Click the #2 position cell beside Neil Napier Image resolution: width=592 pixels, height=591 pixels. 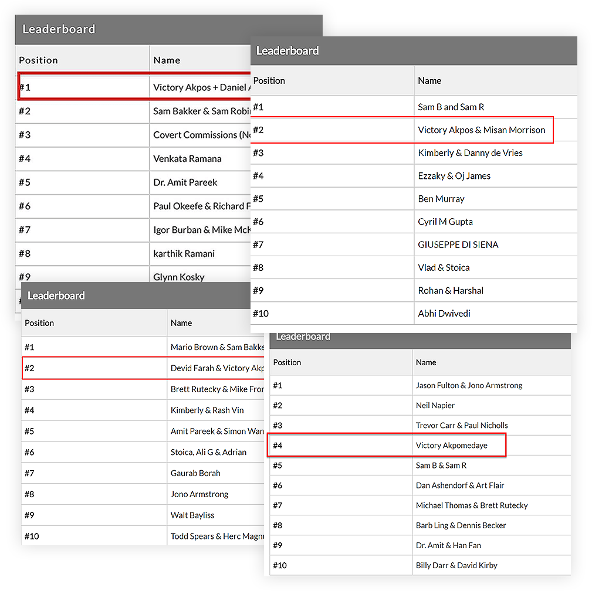(x=341, y=405)
